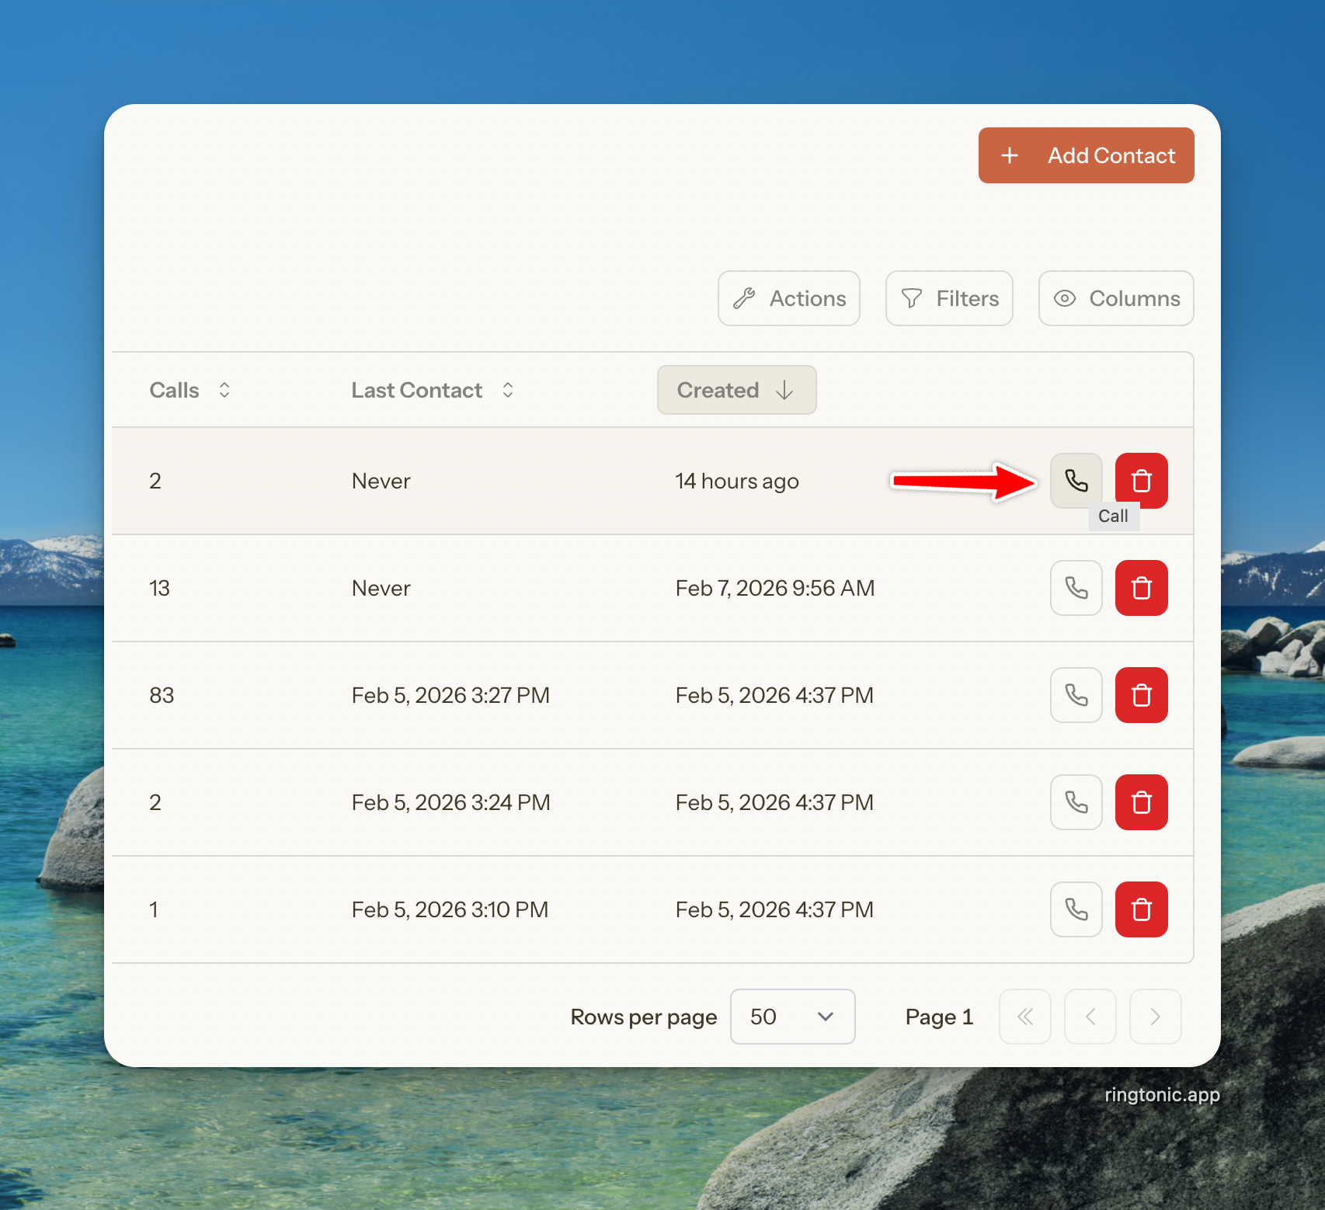1325x1210 pixels.
Task: Call the contact created 14 hours ago
Action: click(1076, 481)
